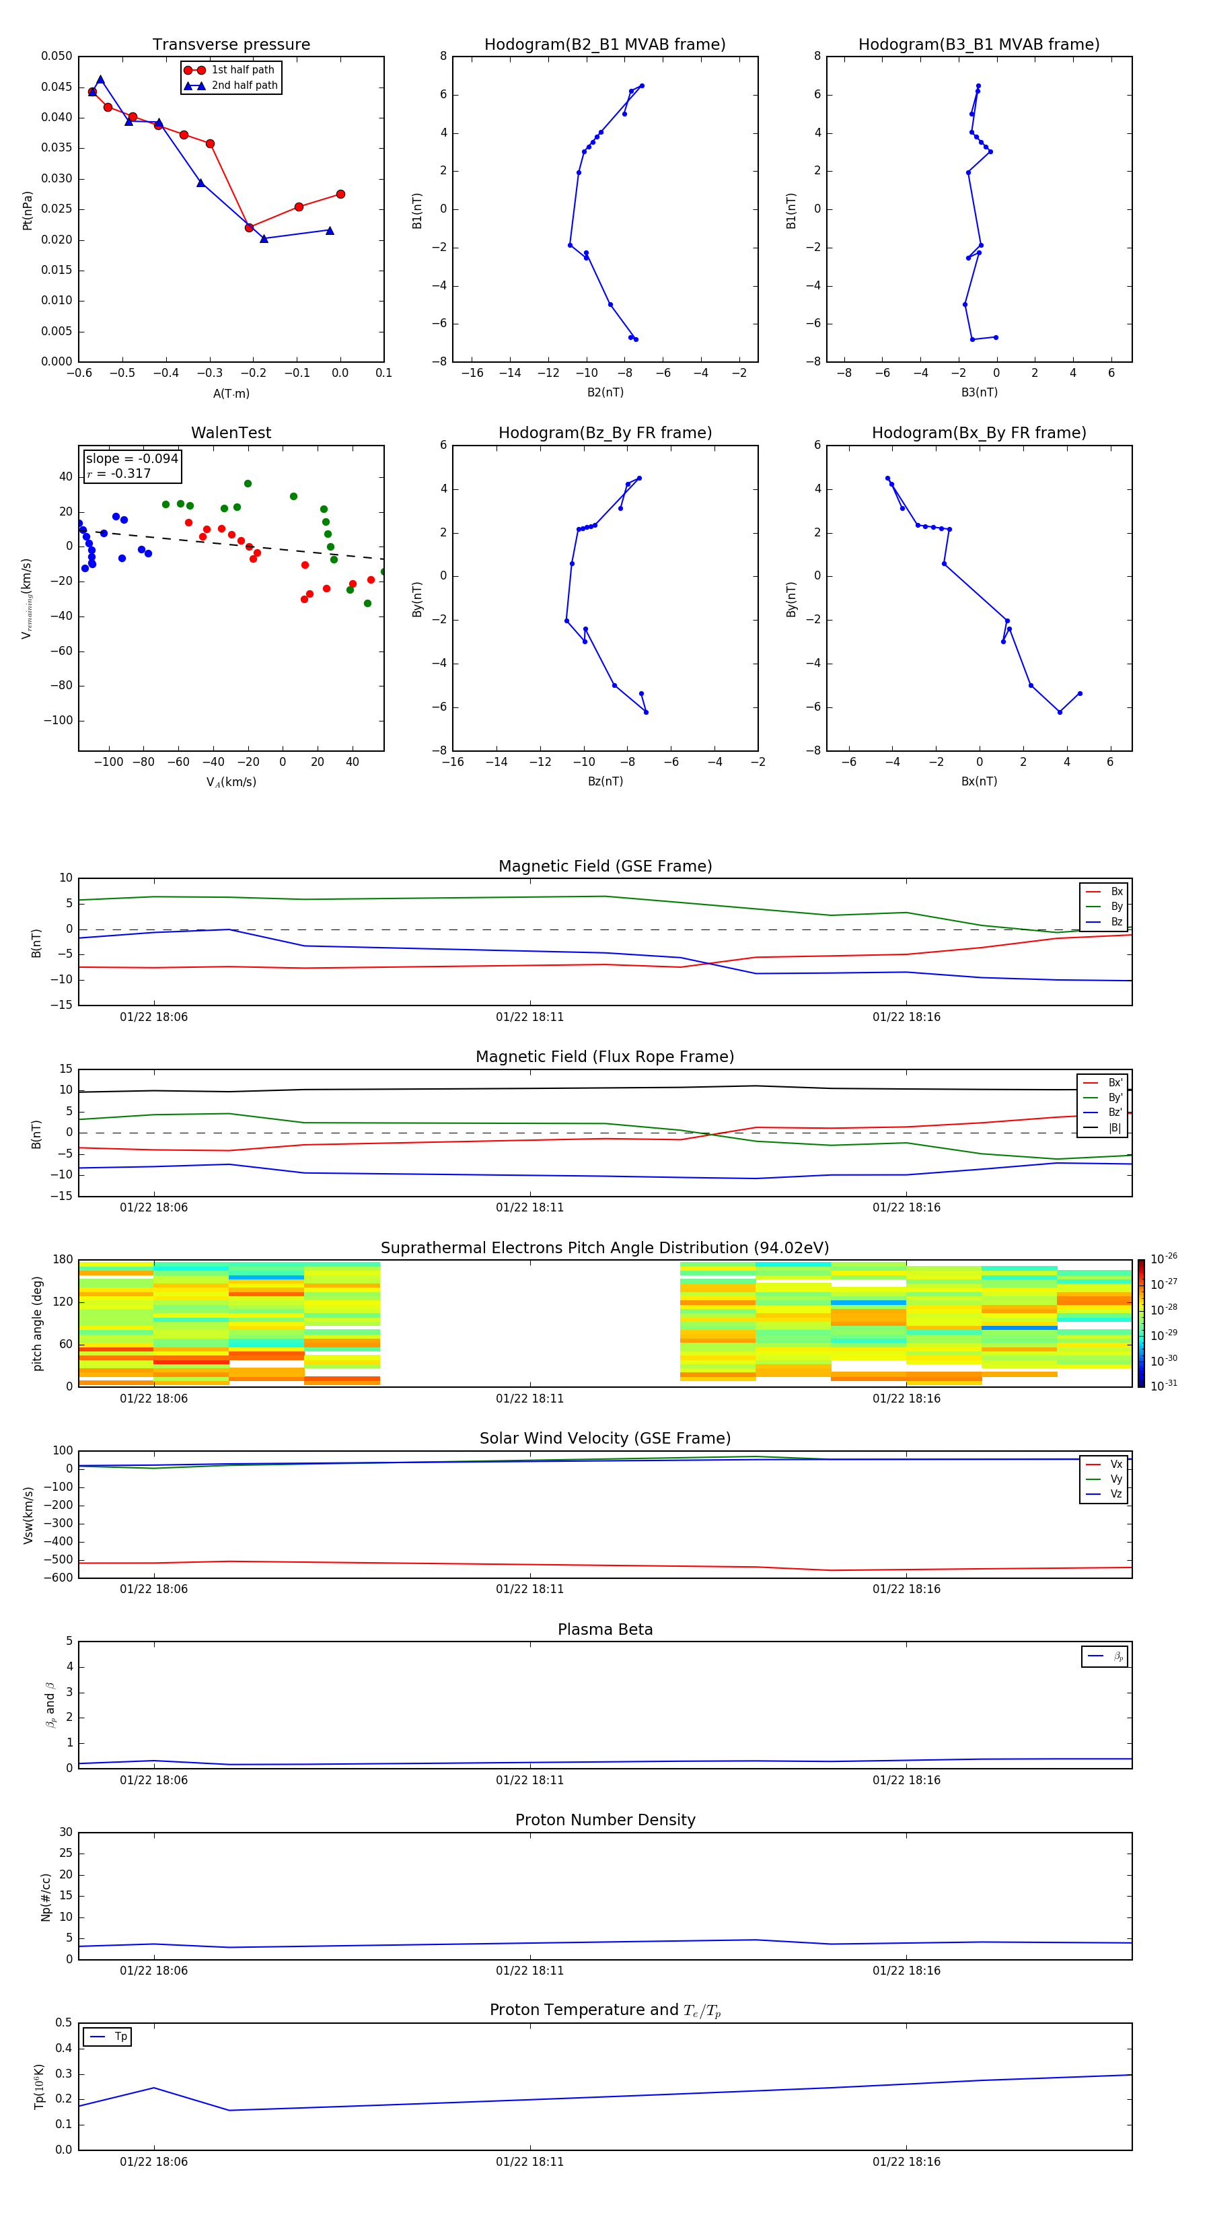Click the 'Bx(nT)' x-axis label
Screen dimensions: 1211x2221
point(979,781)
